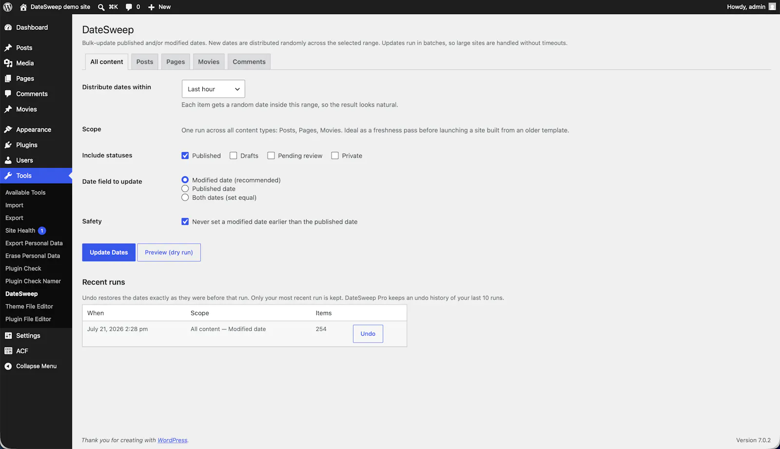Click the 254 items value
780x449 pixels.
pos(321,329)
